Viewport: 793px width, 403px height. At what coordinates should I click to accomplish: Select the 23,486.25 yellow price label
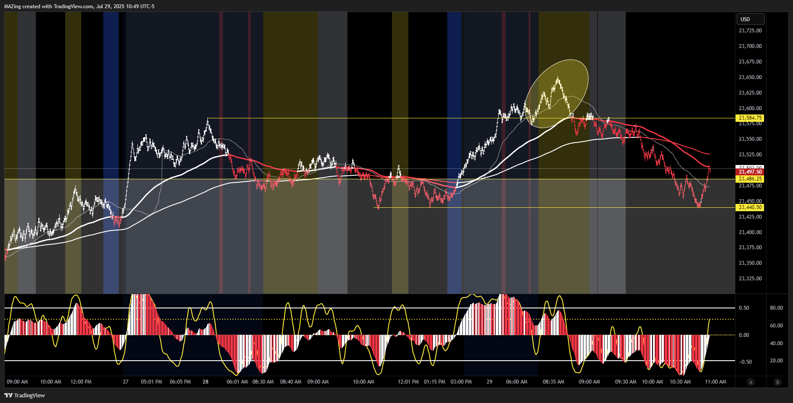coord(750,179)
